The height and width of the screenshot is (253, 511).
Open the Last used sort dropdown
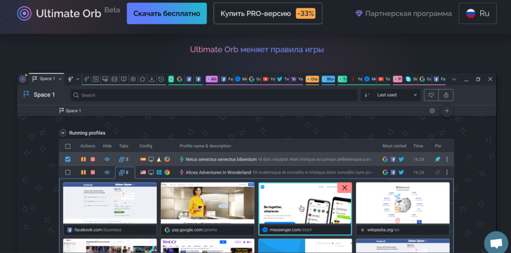click(x=396, y=95)
